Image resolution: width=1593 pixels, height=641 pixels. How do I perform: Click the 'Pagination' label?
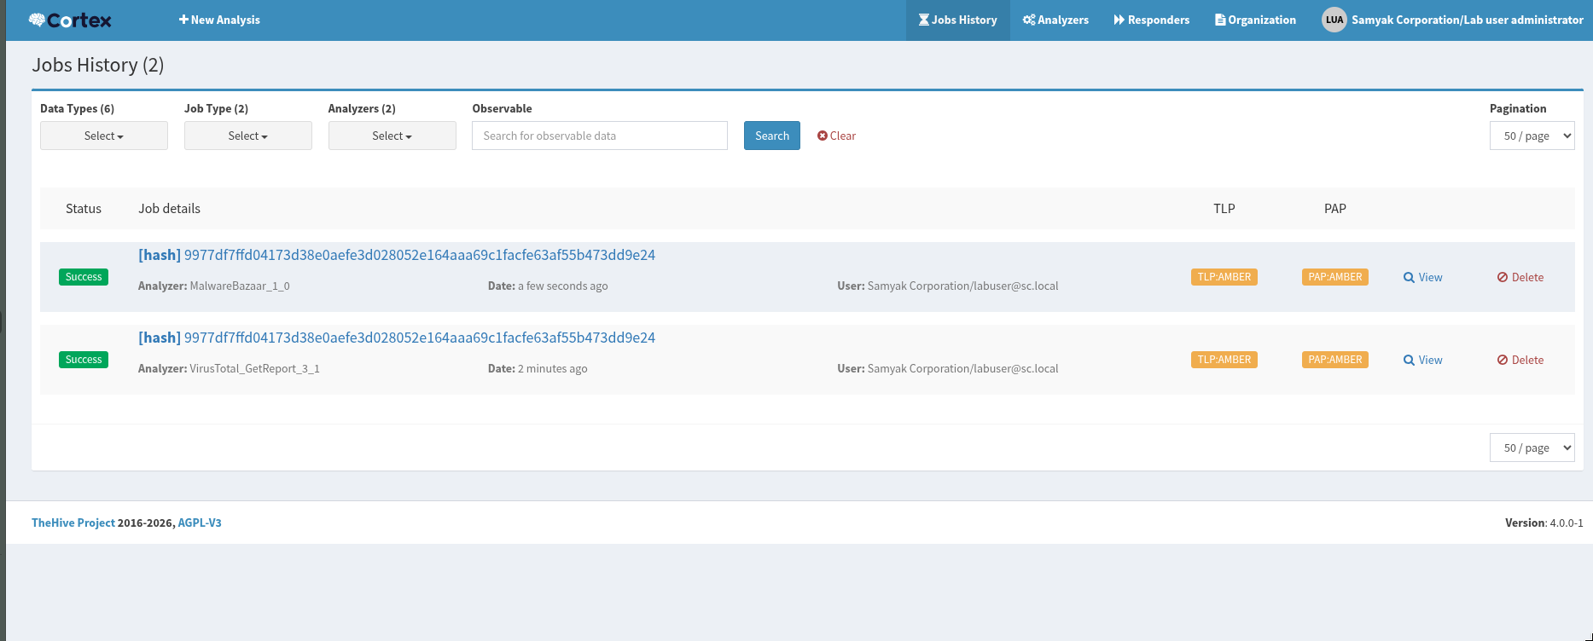click(x=1518, y=108)
